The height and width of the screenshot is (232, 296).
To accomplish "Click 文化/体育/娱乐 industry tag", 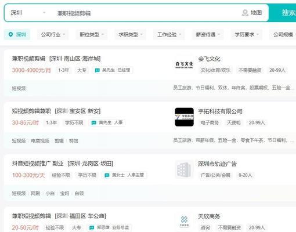I will (x=215, y=70).
